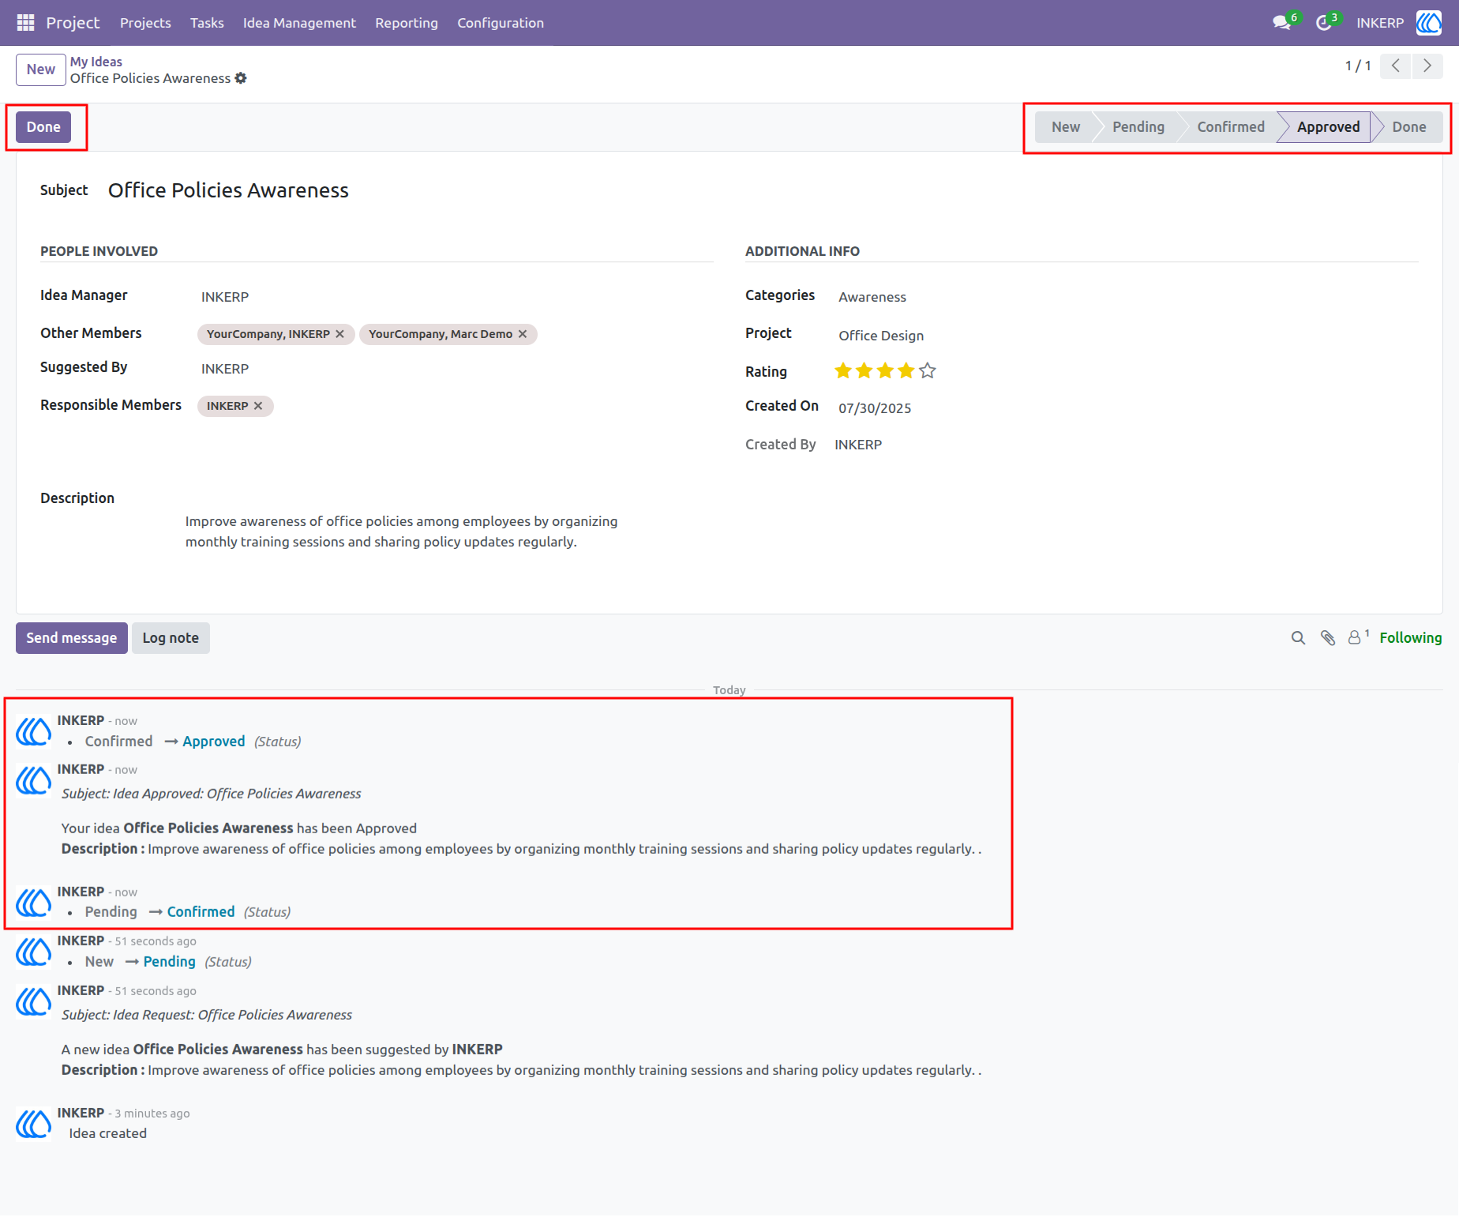Screen dimensions: 1459x1217
Task: Click Send message button
Action: pos(72,638)
